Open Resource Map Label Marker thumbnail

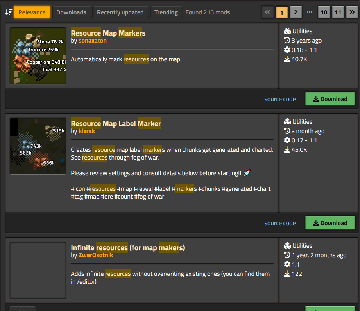coord(38,146)
